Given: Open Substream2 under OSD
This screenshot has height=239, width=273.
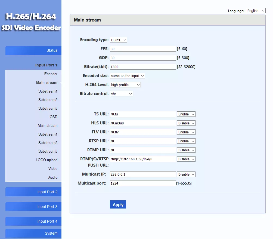Looking at the screenshot, I should point(48,143).
